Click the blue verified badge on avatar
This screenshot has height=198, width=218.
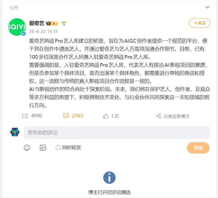[23, 33]
